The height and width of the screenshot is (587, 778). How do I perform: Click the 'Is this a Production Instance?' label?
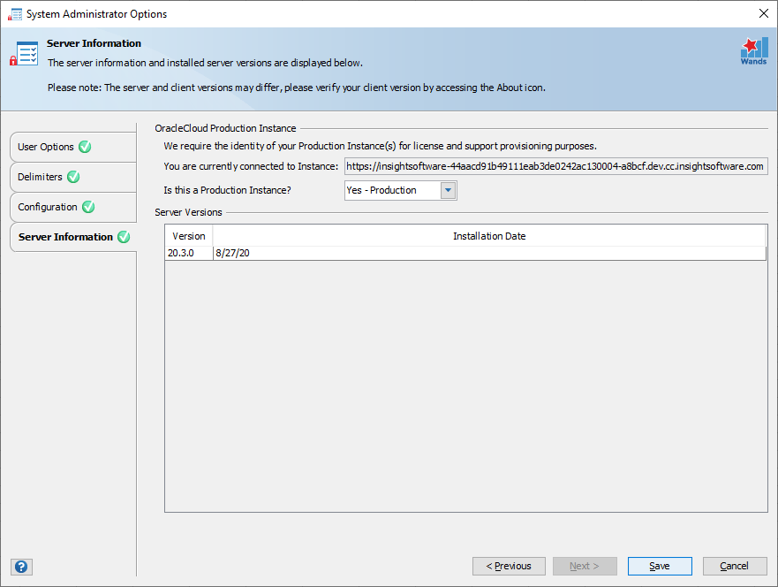click(x=227, y=190)
